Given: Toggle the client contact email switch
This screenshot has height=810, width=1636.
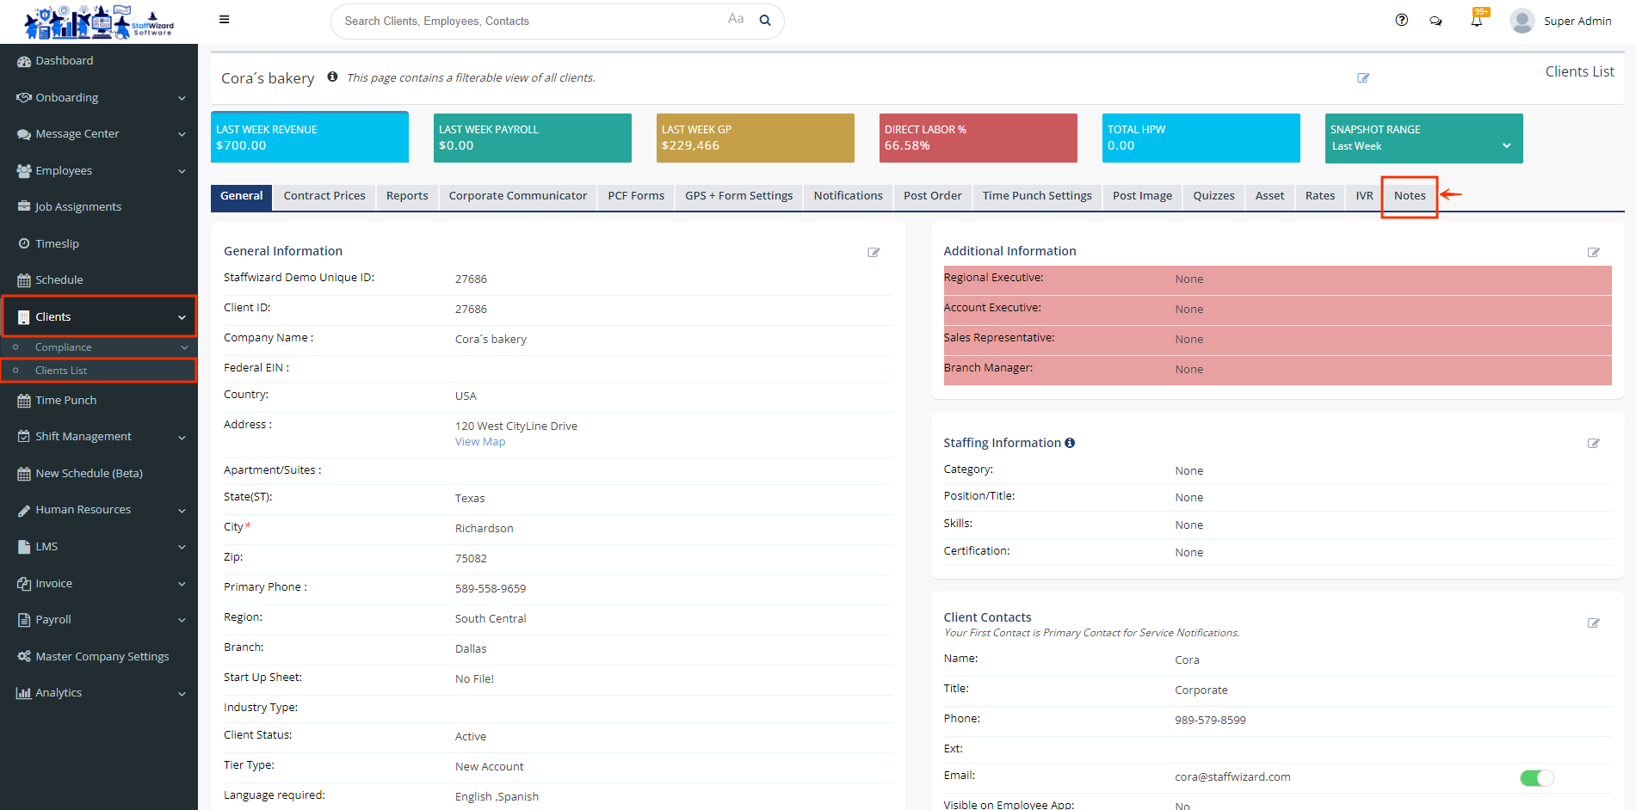Looking at the screenshot, I should point(1536,777).
